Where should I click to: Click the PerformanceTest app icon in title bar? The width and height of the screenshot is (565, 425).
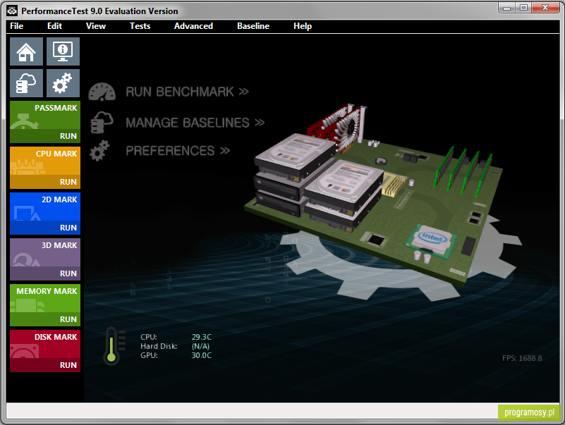pos(12,11)
